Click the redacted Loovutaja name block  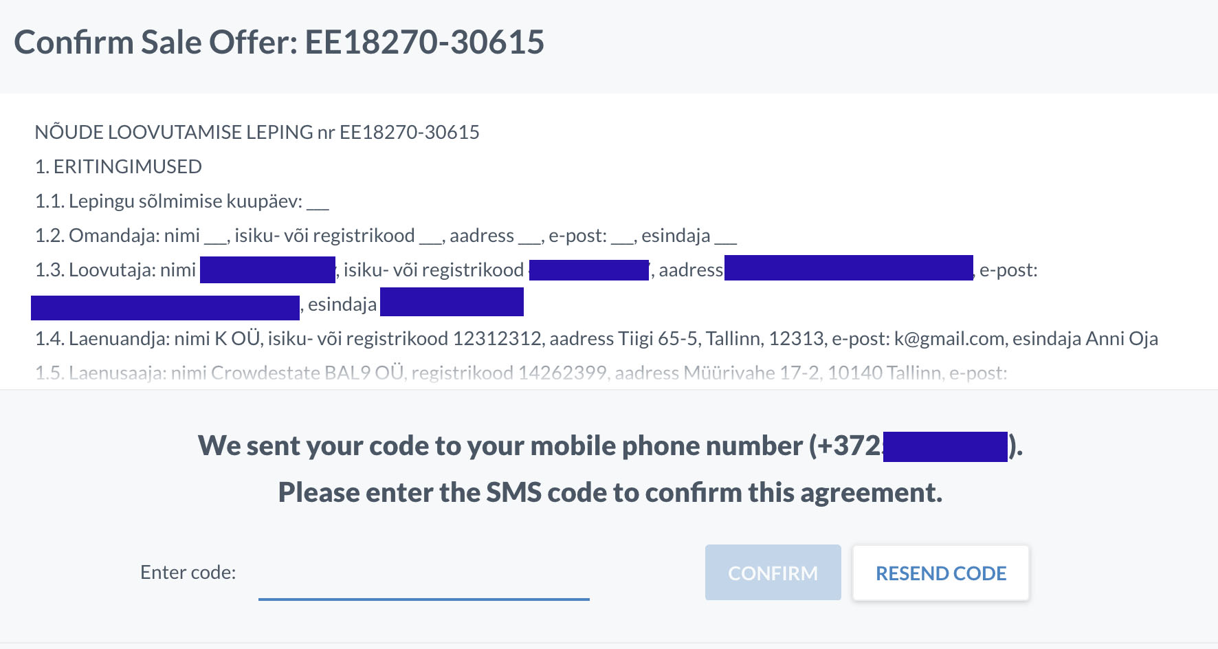(267, 269)
